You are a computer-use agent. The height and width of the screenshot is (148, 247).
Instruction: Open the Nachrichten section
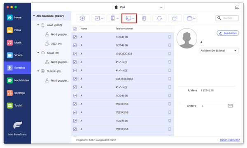(17, 80)
